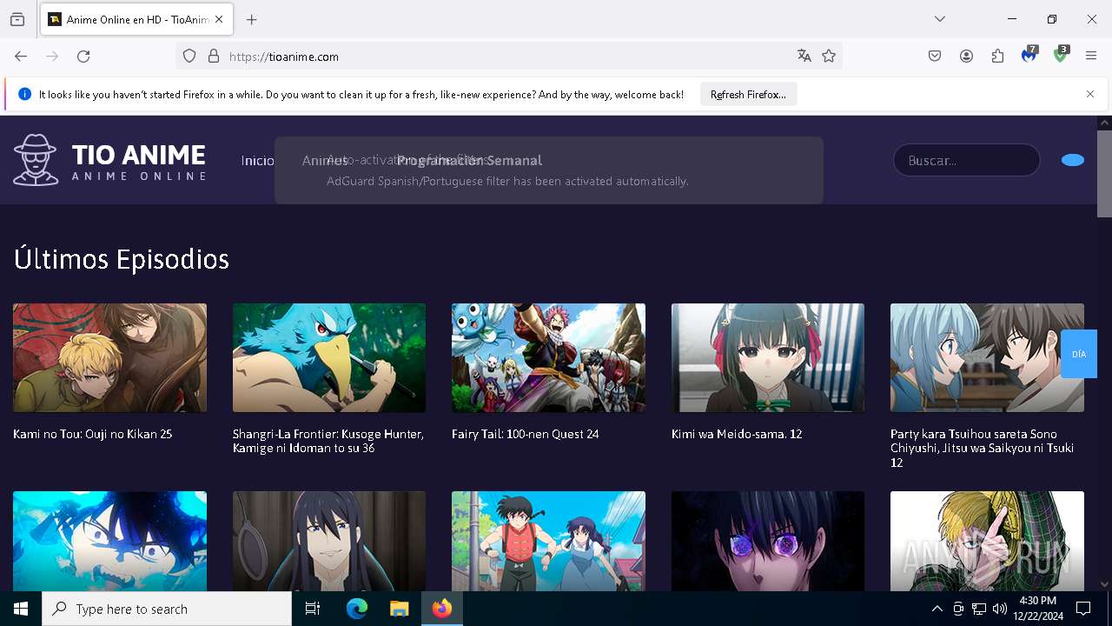The width and height of the screenshot is (1112, 626).
Task: Open the Windows Start menu
Action: [21, 609]
